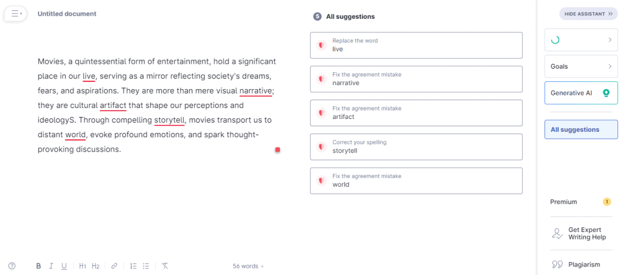Image resolution: width=623 pixels, height=275 pixels.
Task: Apply Heading 1 style
Action: coord(83,266)
